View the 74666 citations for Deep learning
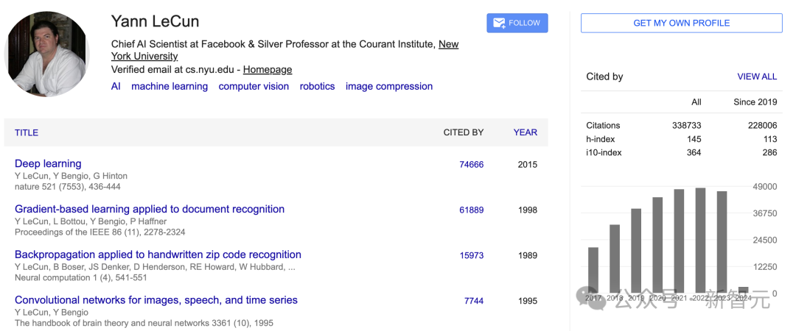The image size is (796, 331). point(472,165)
